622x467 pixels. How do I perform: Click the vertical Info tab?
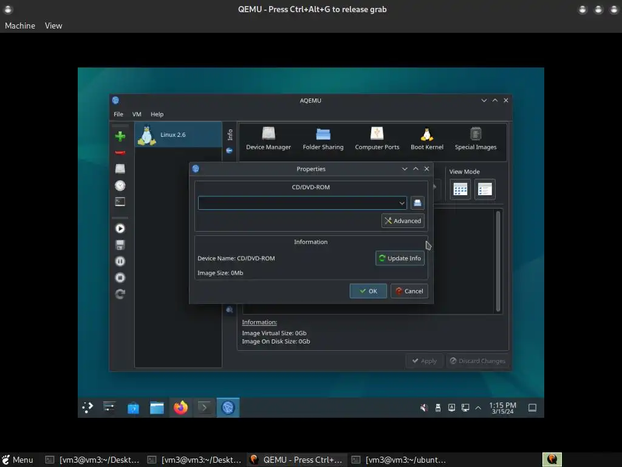(230, 134)
